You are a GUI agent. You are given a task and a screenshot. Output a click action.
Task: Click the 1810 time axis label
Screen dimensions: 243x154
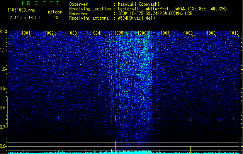234,33
